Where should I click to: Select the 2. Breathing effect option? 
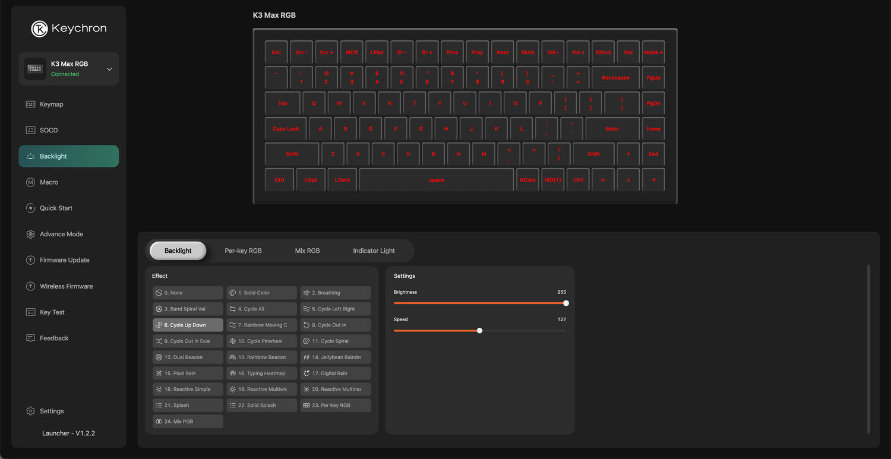(335, 293)
